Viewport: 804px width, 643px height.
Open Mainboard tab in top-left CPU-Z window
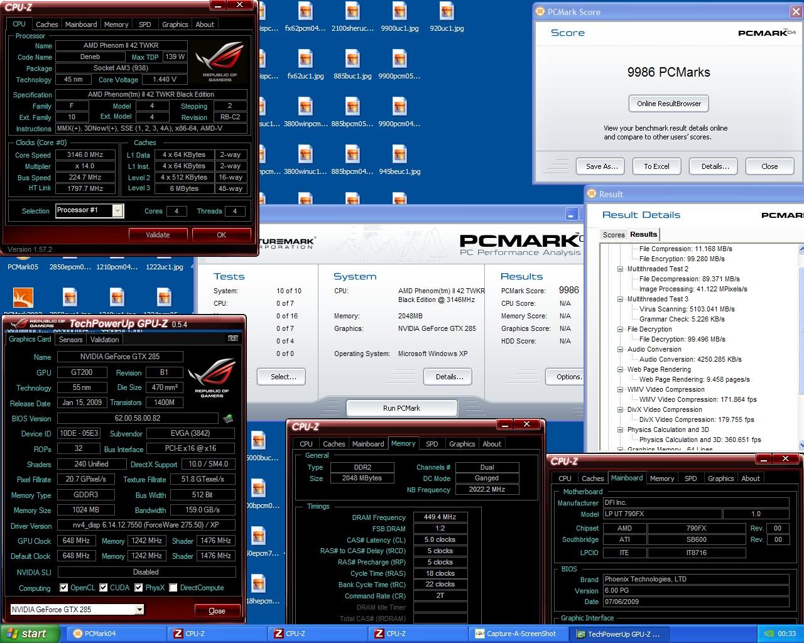click(x=81, y=24)
